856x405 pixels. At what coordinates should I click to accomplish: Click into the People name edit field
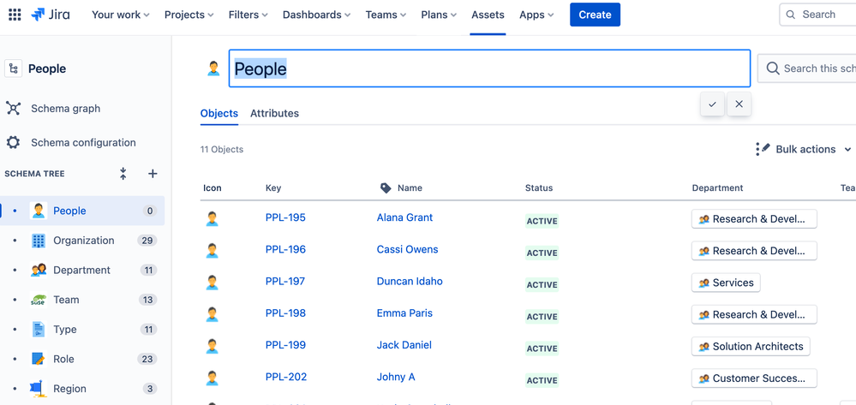click(x=489, y=68)
